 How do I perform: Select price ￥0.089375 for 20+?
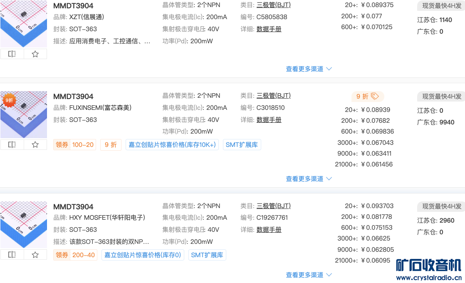pyautogui.click(x=377, y=5)
